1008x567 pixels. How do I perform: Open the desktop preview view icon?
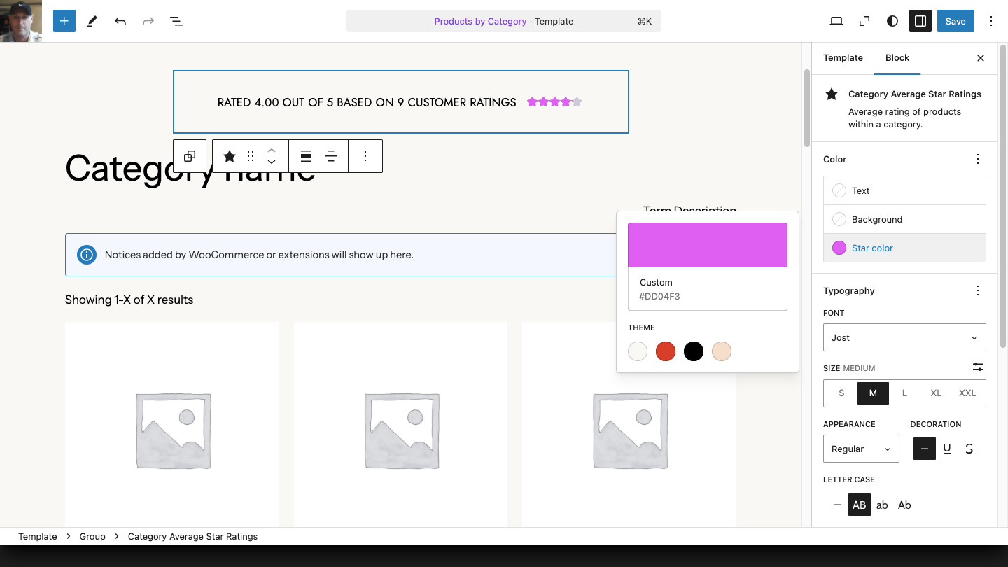(x=836, y=21)
